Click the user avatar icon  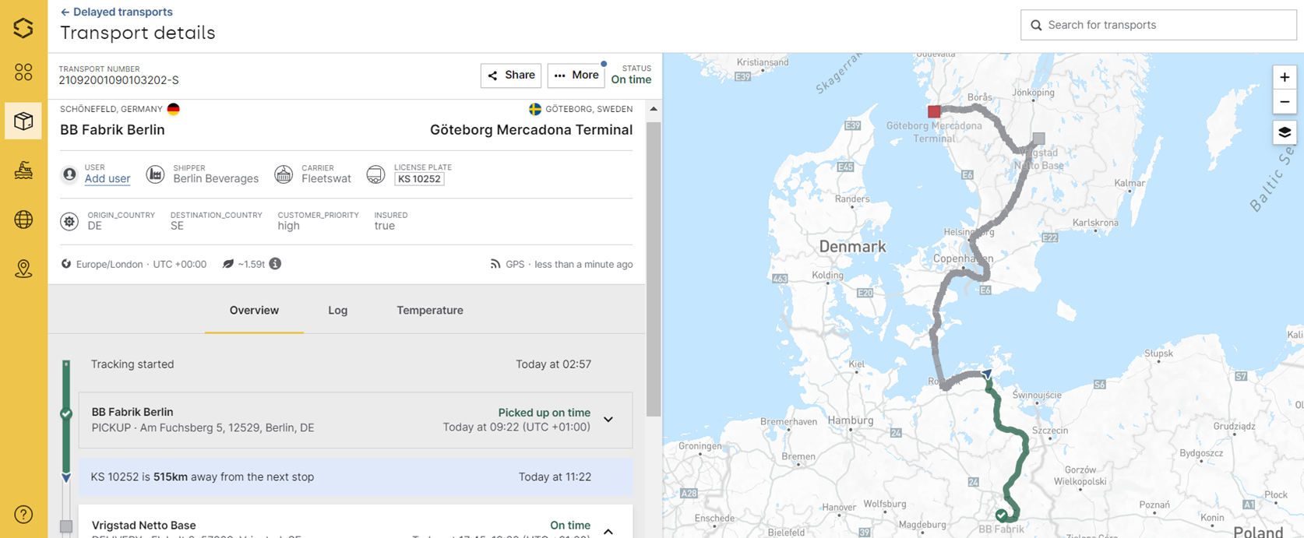click(69, 174)
